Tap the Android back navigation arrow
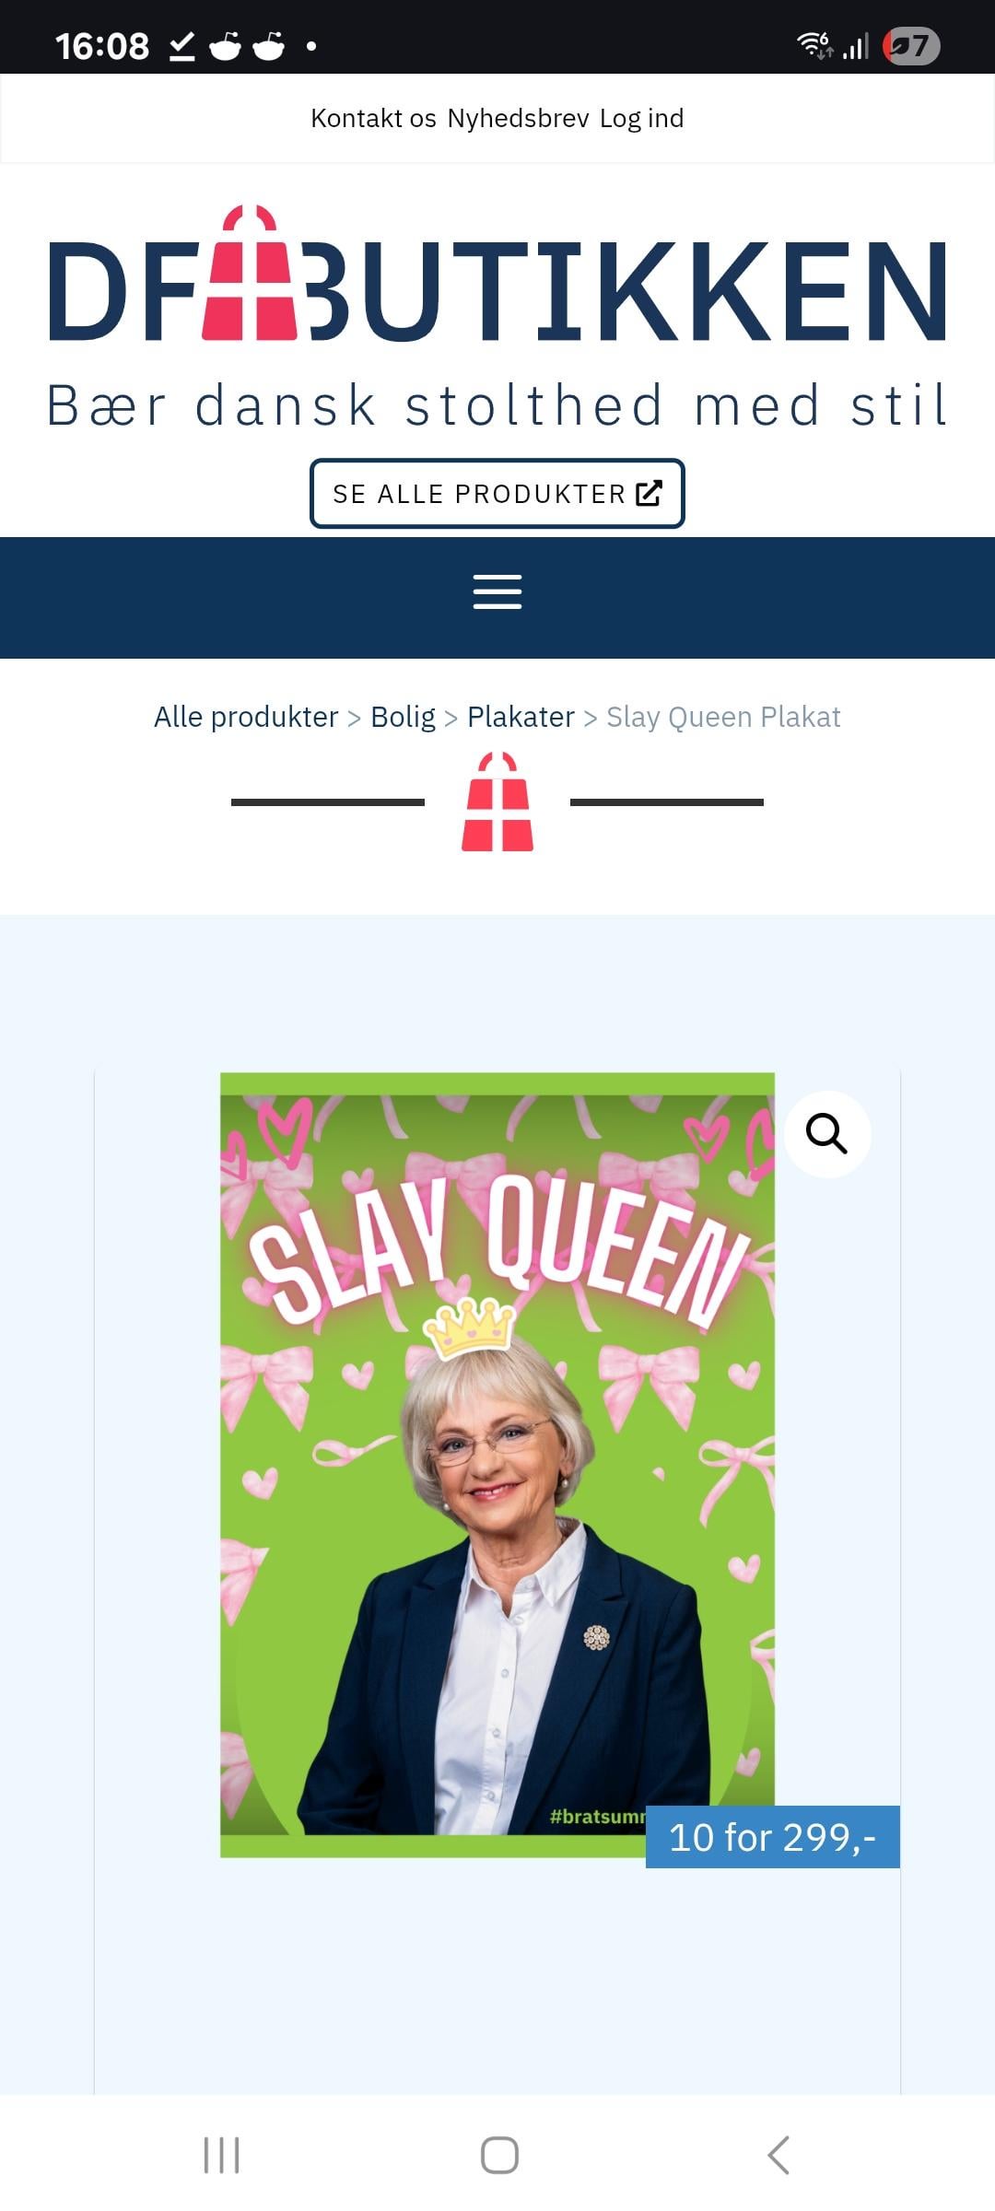The image size is (995, 2211). [778, 2155]
